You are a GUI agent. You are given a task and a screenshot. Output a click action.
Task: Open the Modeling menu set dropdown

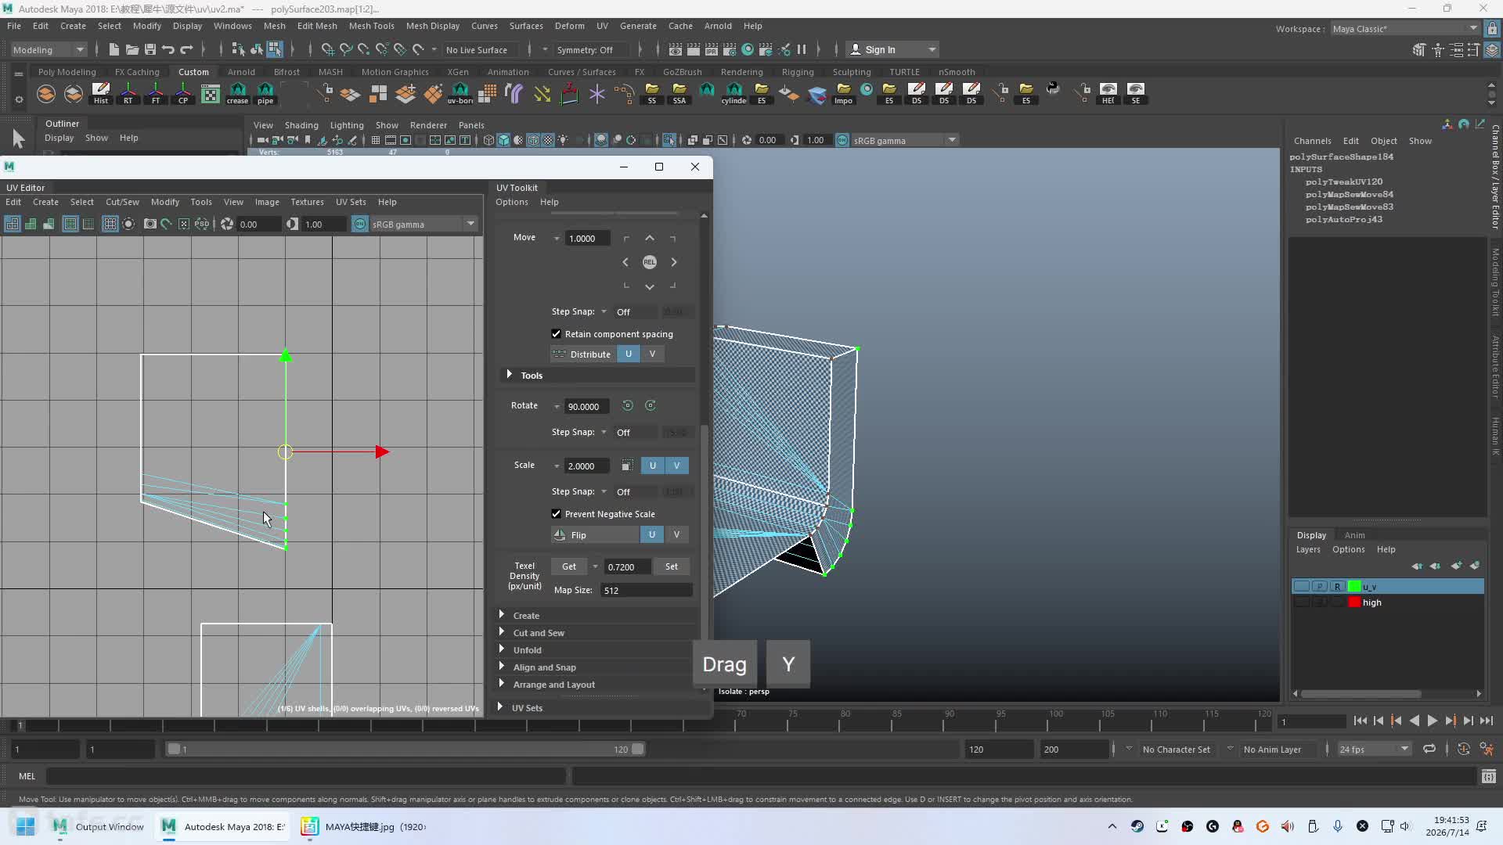(x=49, y=49)
